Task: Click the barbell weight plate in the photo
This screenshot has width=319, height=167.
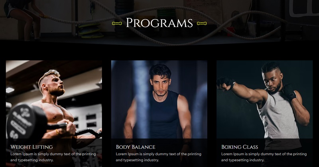Action: tap(24, 122)
